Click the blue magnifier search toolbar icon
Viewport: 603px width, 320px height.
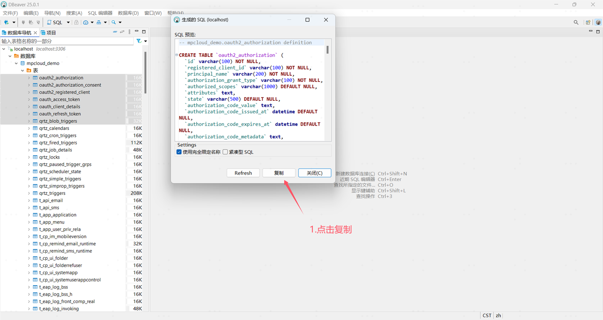tap(114, 22)
